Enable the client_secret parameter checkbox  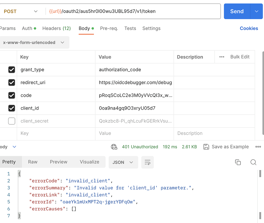pos(12,121)
